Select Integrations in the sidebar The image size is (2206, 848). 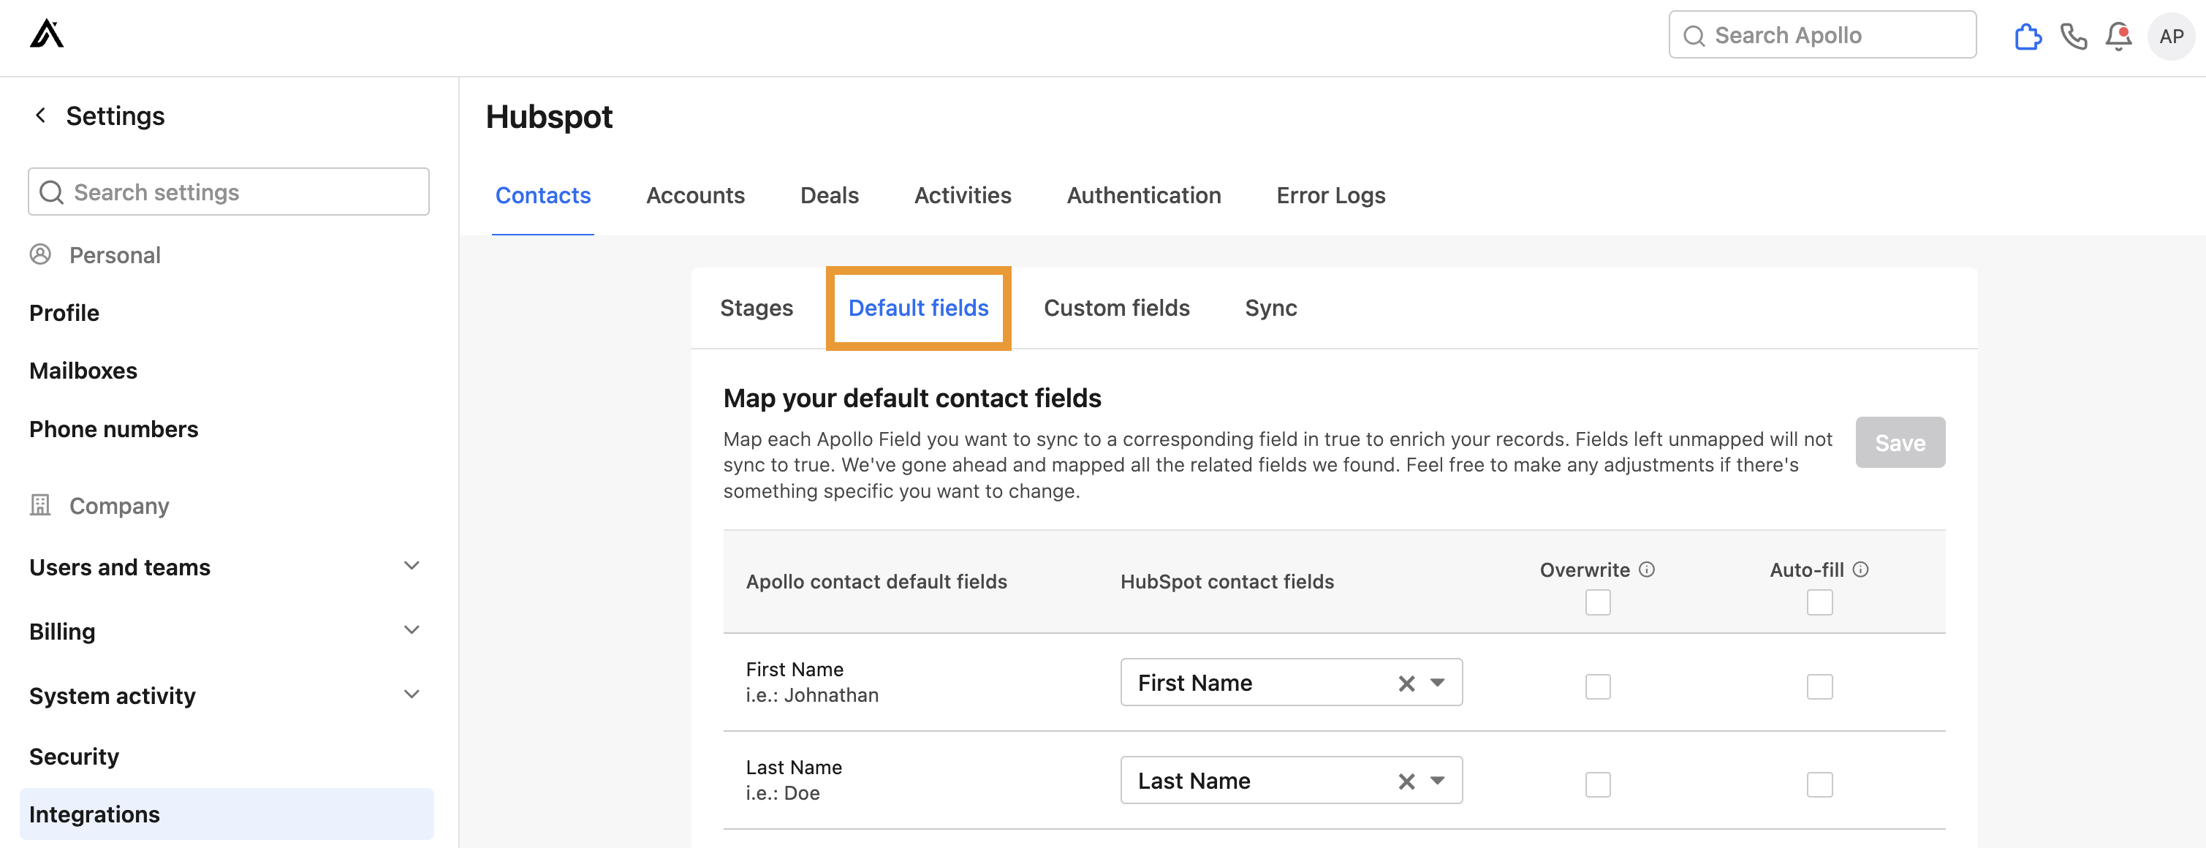94,814
